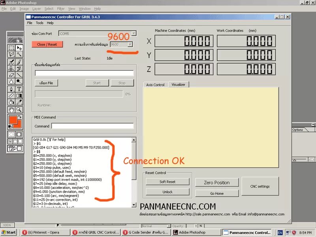
Task: Choose Full Screen mode
Action: (x=21, y=141)
